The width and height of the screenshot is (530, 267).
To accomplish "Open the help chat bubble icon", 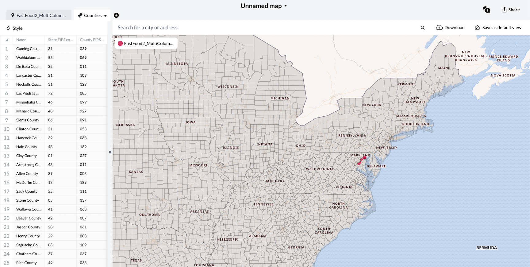I will click(486, 10).
